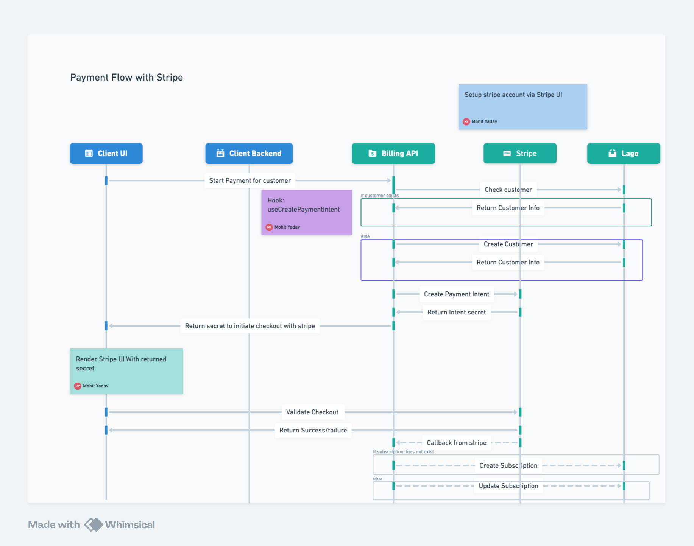Viewport: 694px width, 546px height.
Task: Click the 'Return Intent secret' message label
Action: (x=456, y=312)
